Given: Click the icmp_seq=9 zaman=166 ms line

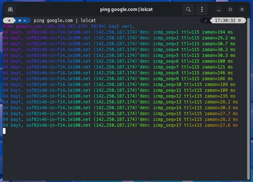Looking at the screenshot, I should tap(118, 79).
